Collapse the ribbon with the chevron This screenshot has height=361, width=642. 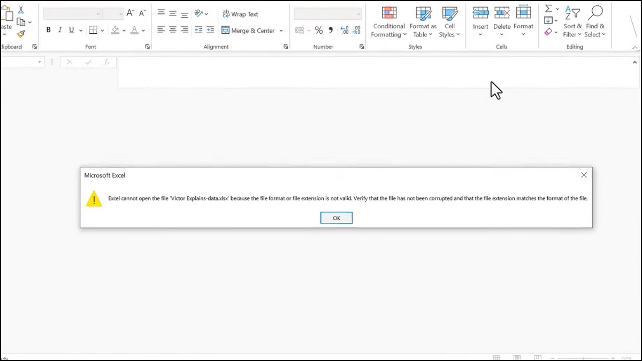[635, 47]
